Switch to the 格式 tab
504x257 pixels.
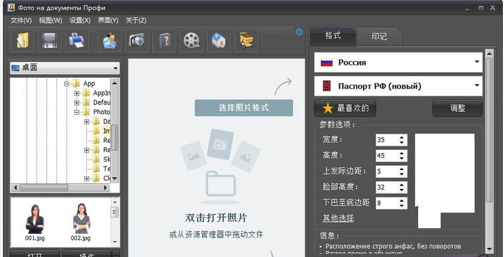click(x=333, y=36)
